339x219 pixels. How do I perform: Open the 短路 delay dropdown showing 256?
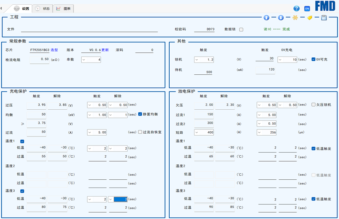click(x=267, y=133)
